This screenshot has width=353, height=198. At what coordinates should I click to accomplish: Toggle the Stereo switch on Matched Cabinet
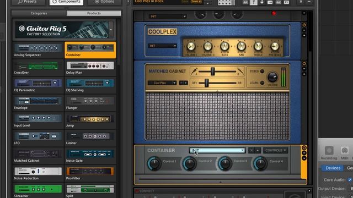click(x=262, y=71)
